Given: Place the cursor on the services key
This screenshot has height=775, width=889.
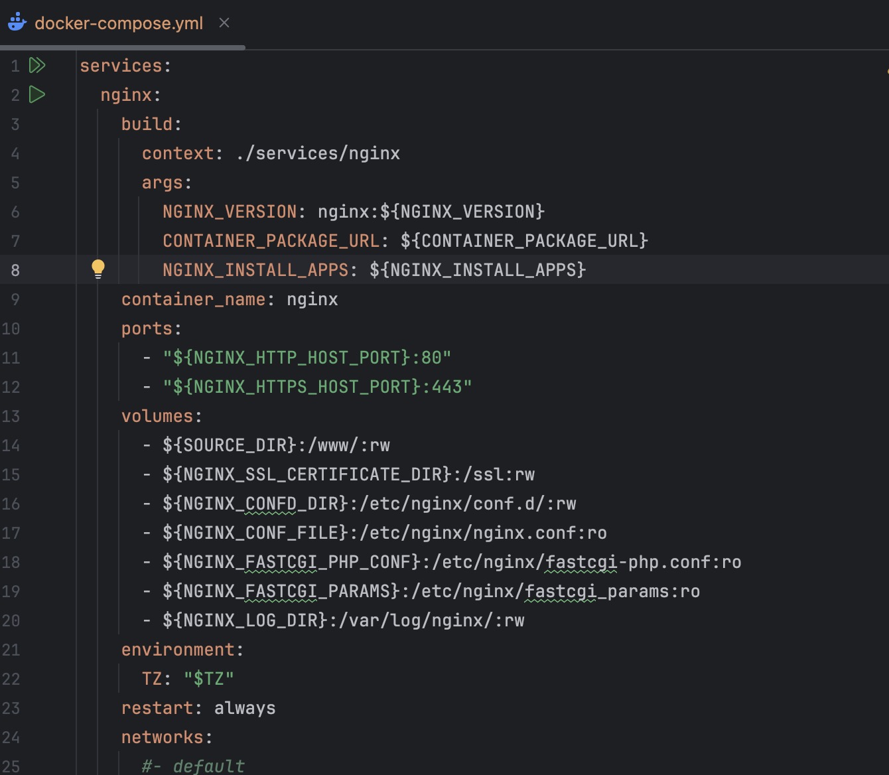Looking at the screenshot, I should [121, 66].
